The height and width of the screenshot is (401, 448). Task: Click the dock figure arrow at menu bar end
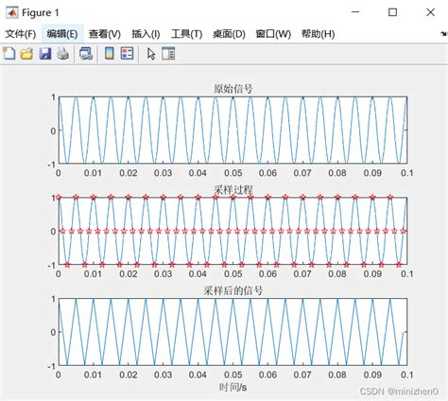(x=444, y=34)
